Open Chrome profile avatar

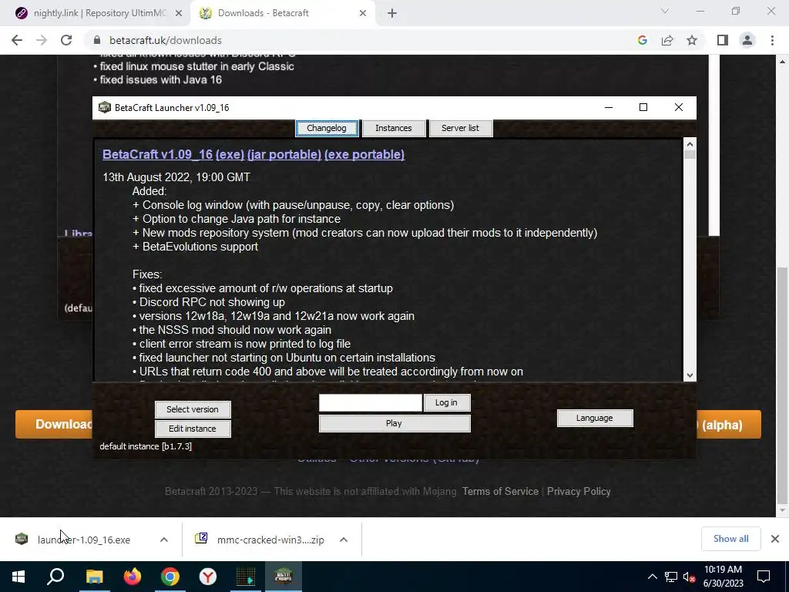point(747,40)
